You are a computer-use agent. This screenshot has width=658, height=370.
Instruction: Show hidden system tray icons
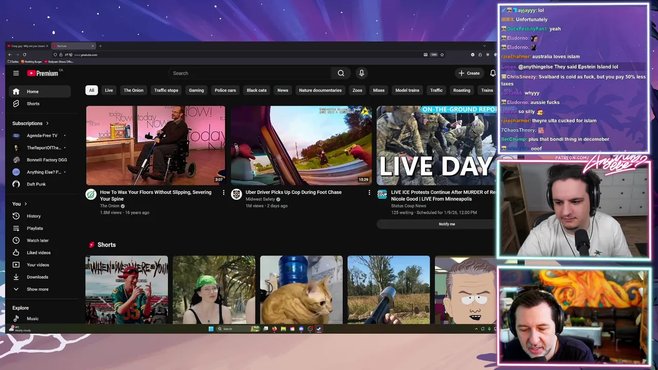[x=476, y=329]
